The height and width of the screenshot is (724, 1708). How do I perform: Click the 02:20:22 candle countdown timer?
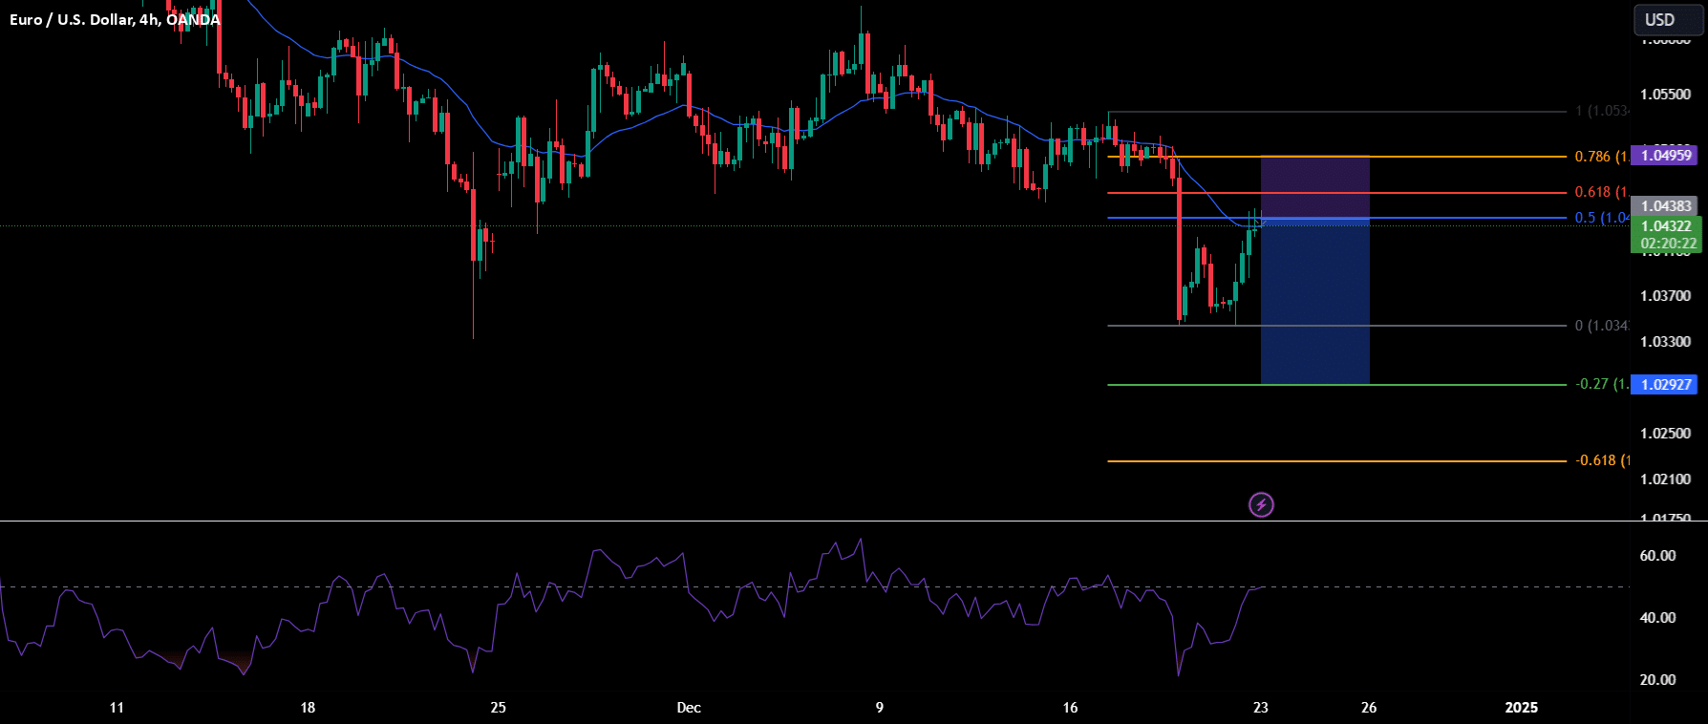coord(1668,244)
